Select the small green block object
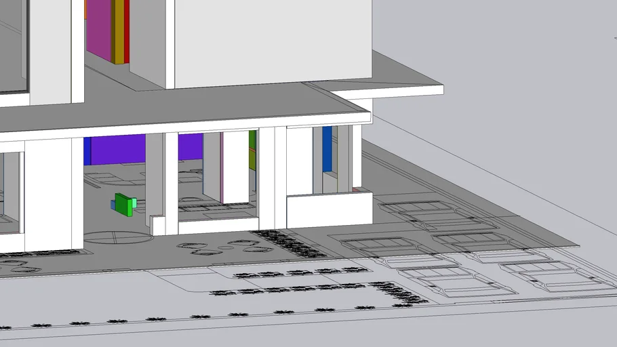The height and width of the screenshot is (347, 617). tap(123, 204)
